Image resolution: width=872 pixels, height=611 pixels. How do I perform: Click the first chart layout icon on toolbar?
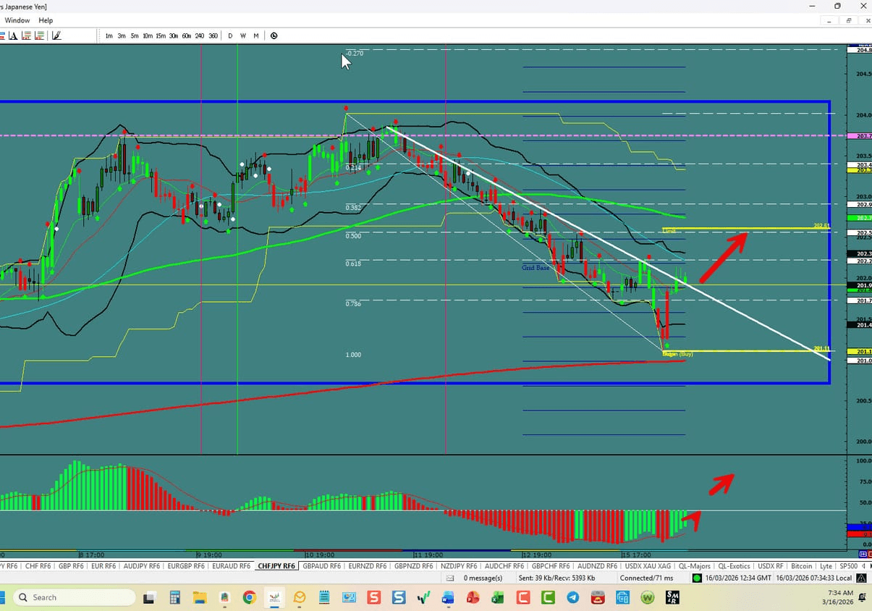click(4, 35)
